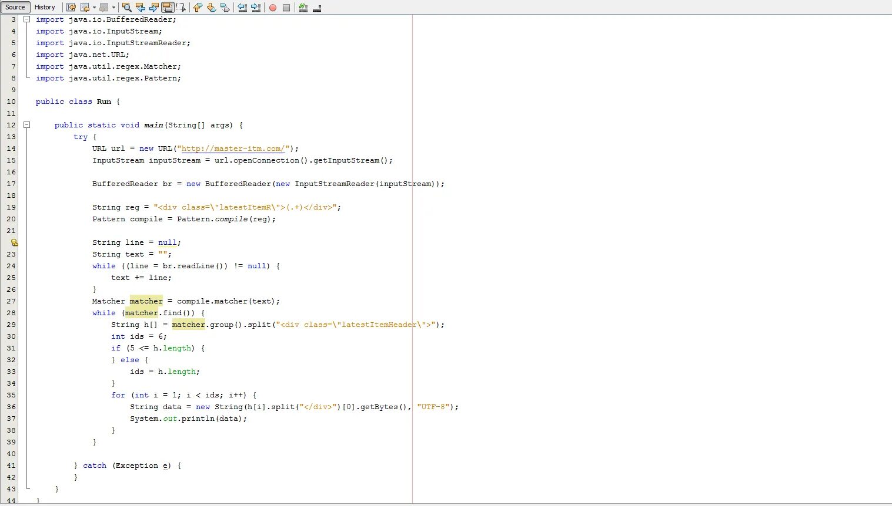Jump to next search occurrence
892x506 pixels.
click(x=153, y=8)
